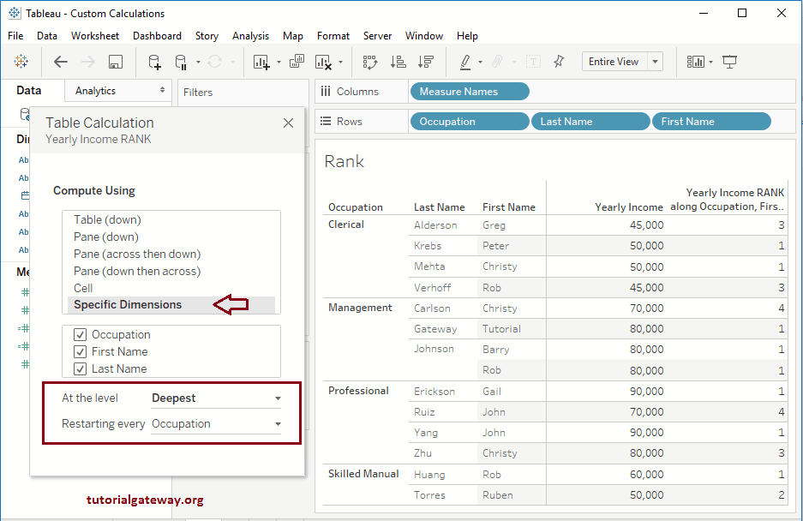803x521 pixels.
Task: Open the Entire View fit dropdown
Action: tap(652, 61)
